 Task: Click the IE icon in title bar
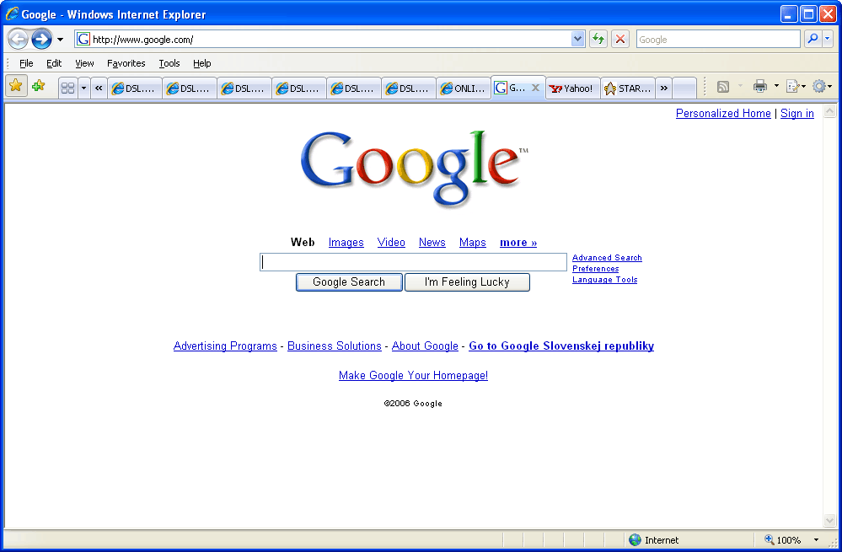[x=12, y=14]
